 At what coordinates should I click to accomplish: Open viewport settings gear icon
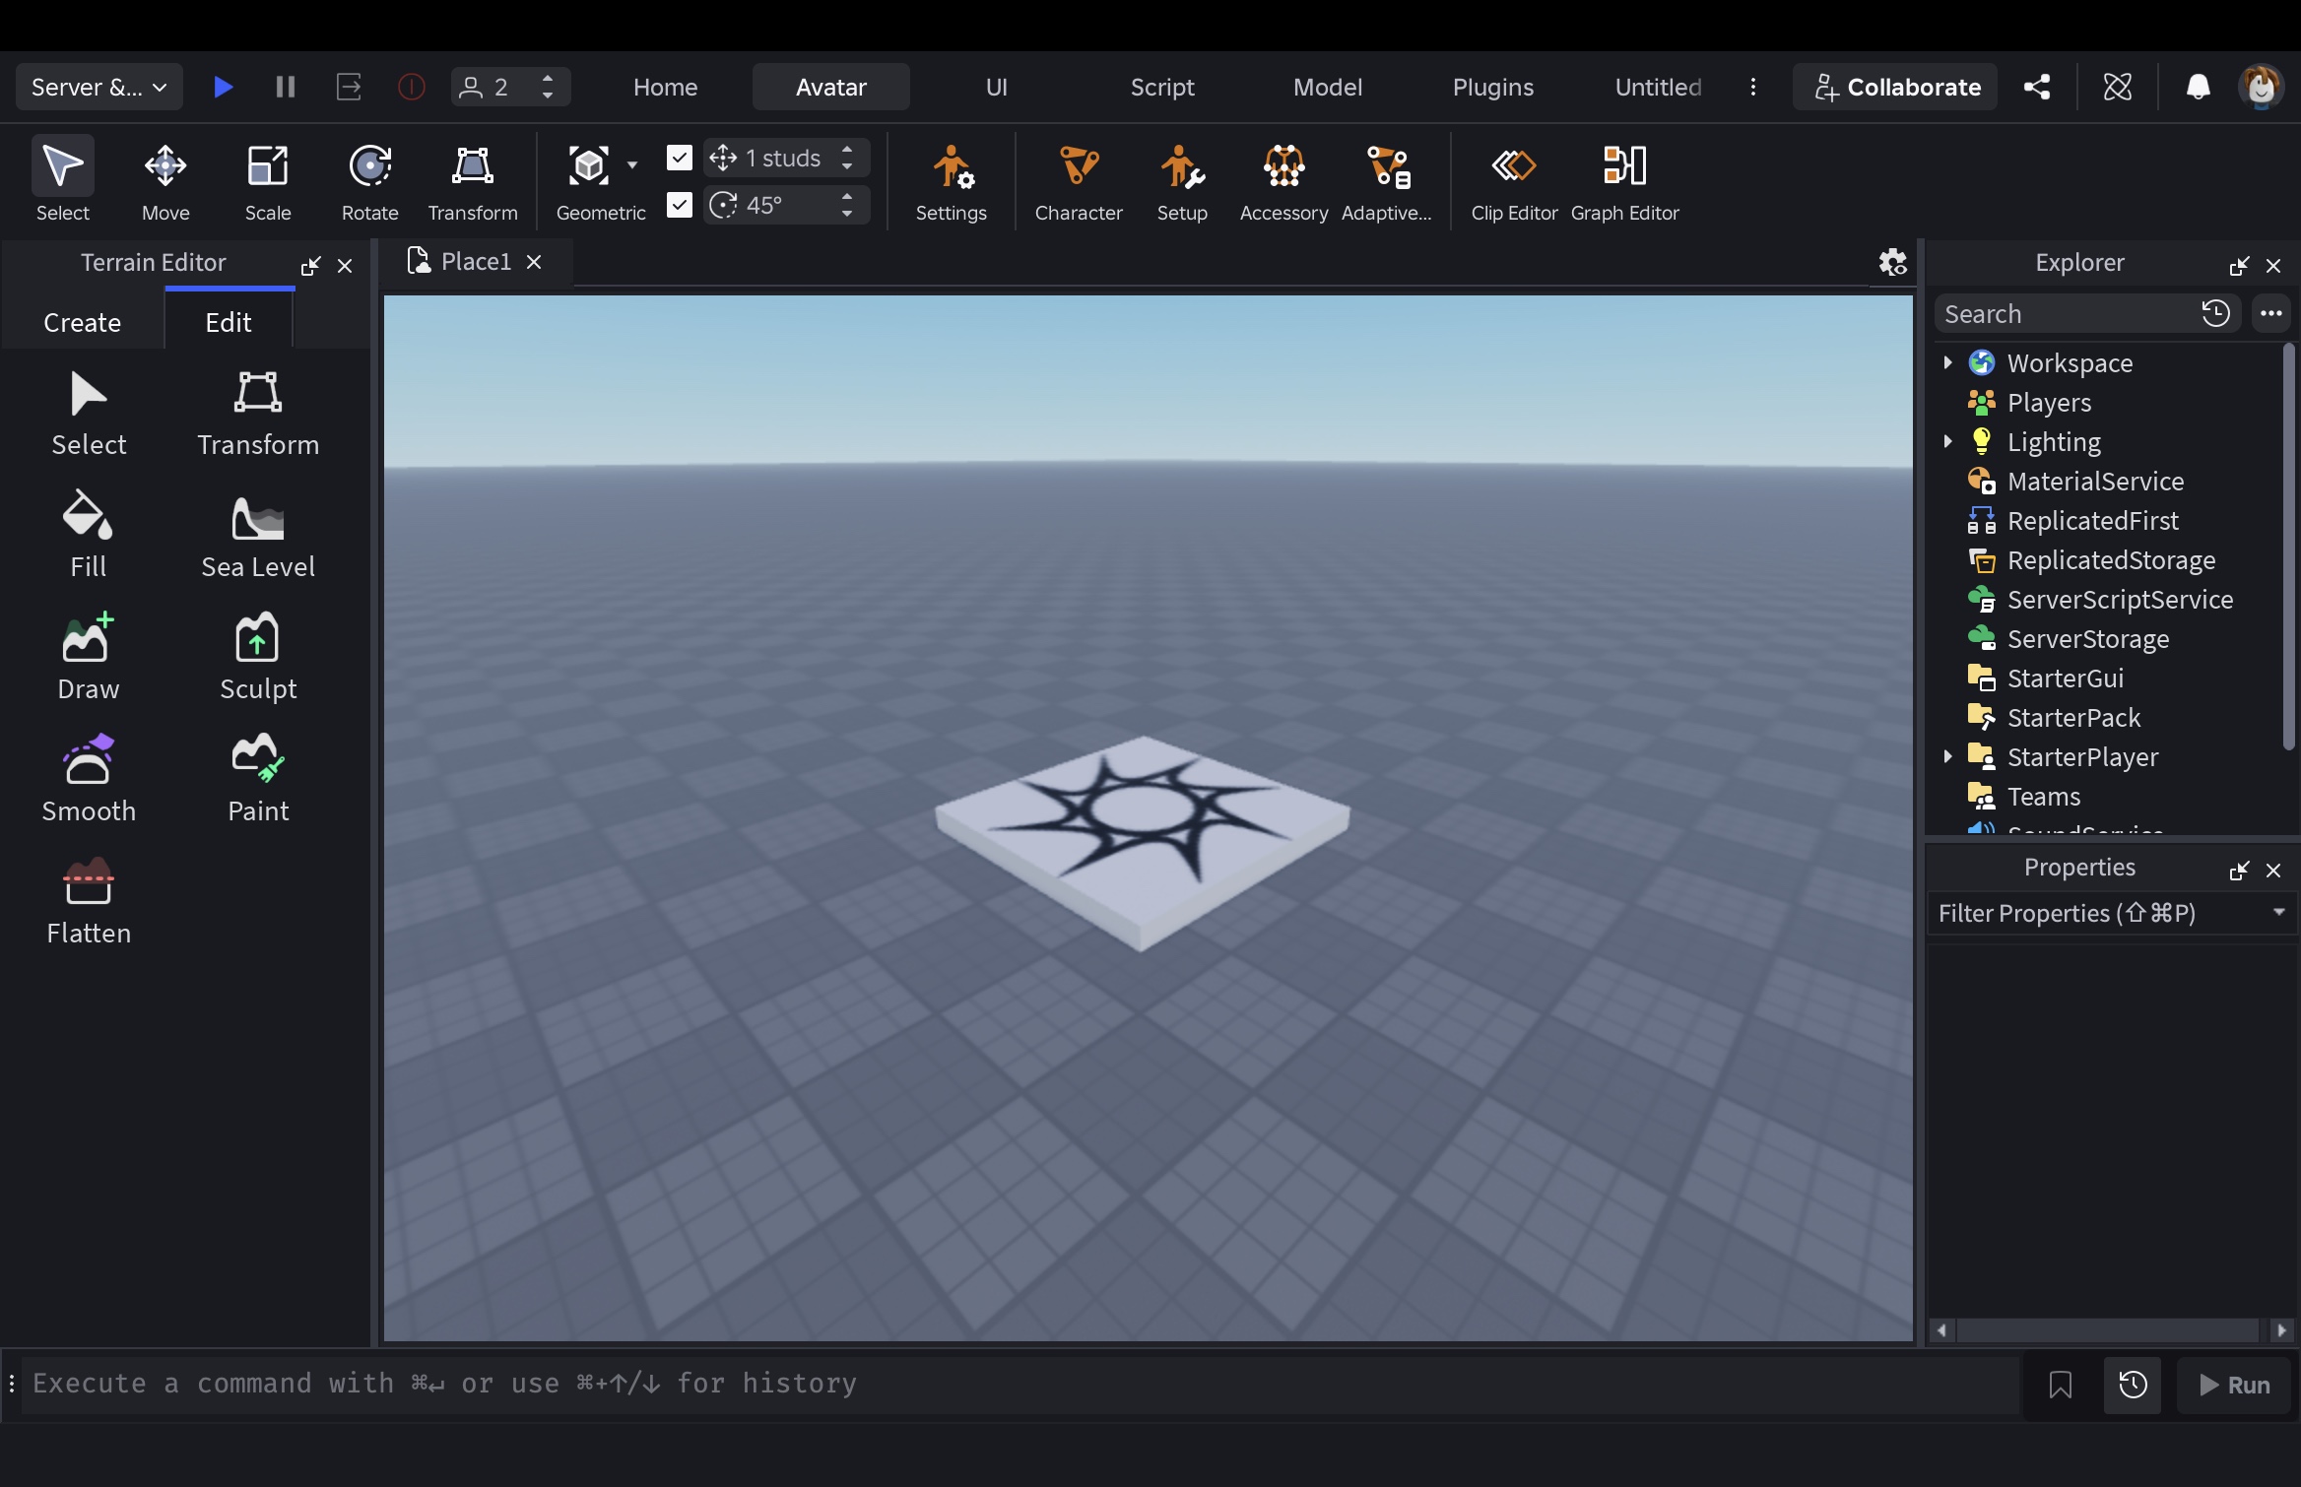tap(1892, 262)
